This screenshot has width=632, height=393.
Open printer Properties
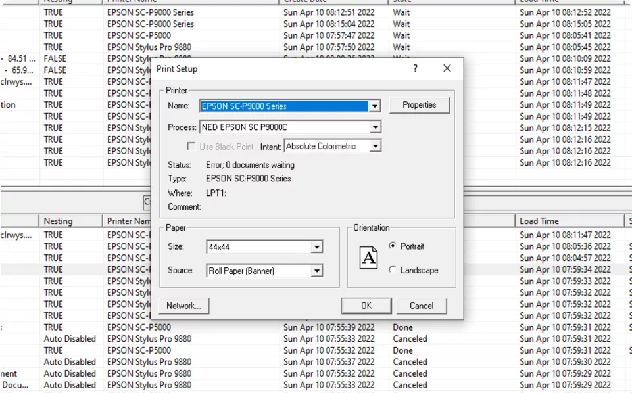click(419, 105)
